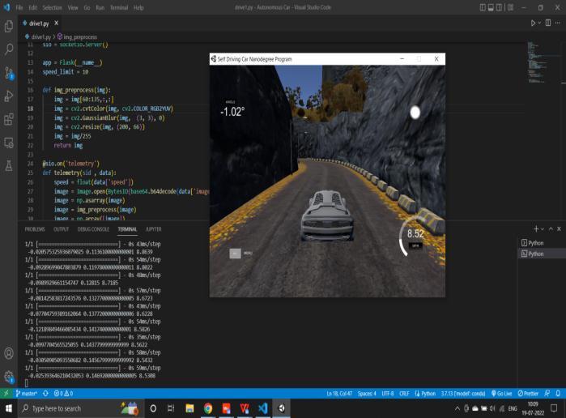Click the Windows Start button
Image resolution: width=566 pixels, height=418 pixels.
point(9,408)
